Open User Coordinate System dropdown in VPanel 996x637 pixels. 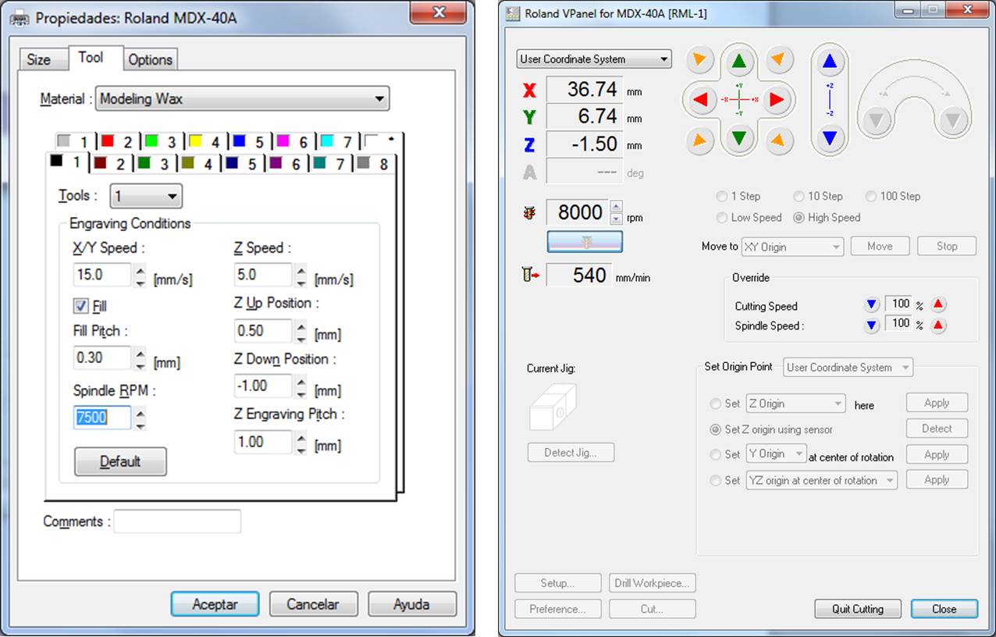tap(594, 59)
